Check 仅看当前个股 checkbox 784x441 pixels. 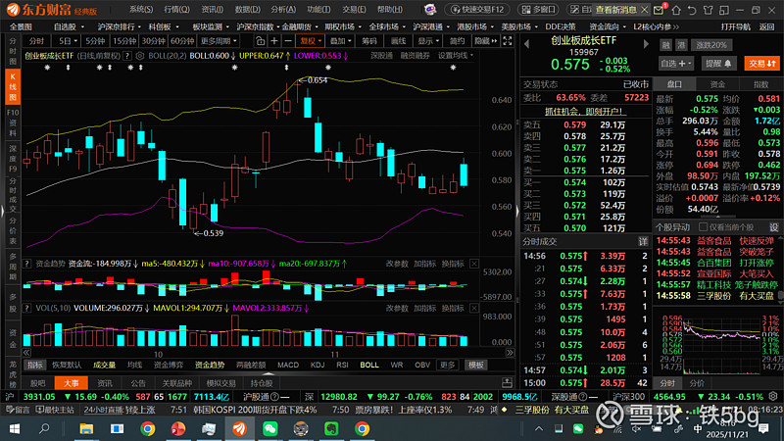(703, 227)
